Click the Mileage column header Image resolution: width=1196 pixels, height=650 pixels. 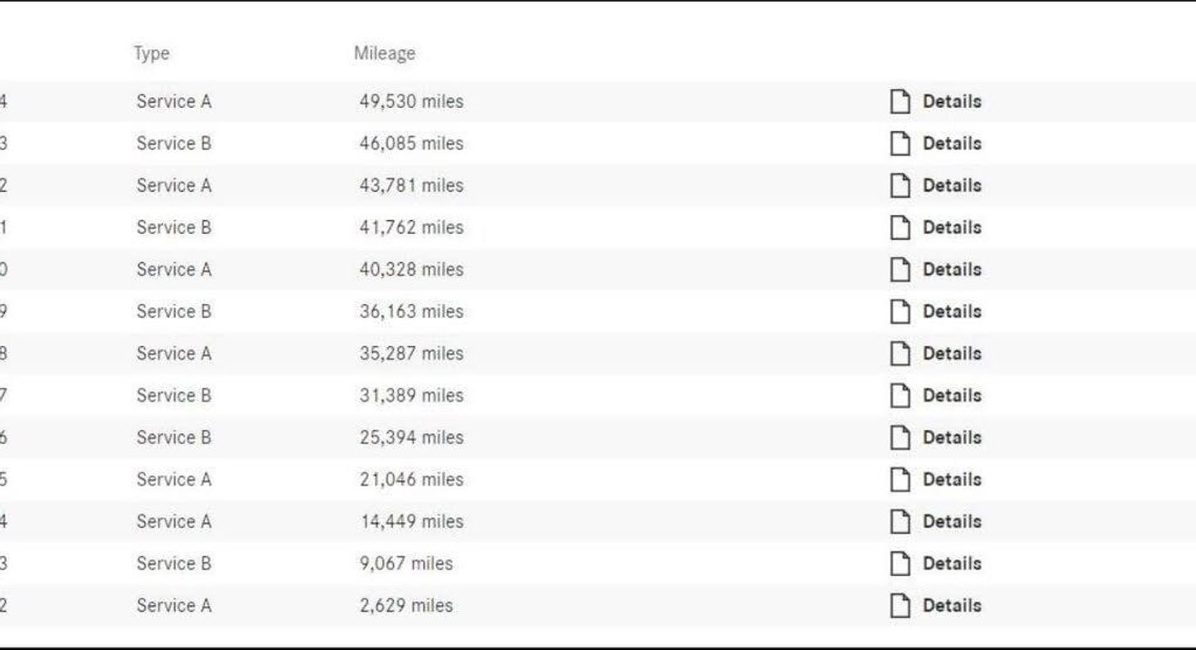384,53
